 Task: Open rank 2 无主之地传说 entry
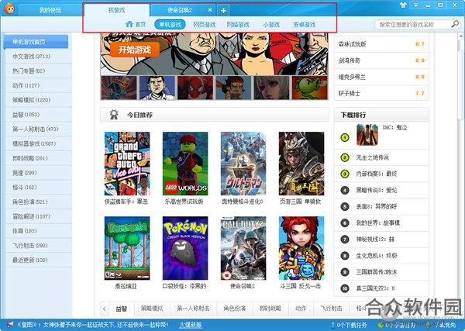tap(381, 157)
